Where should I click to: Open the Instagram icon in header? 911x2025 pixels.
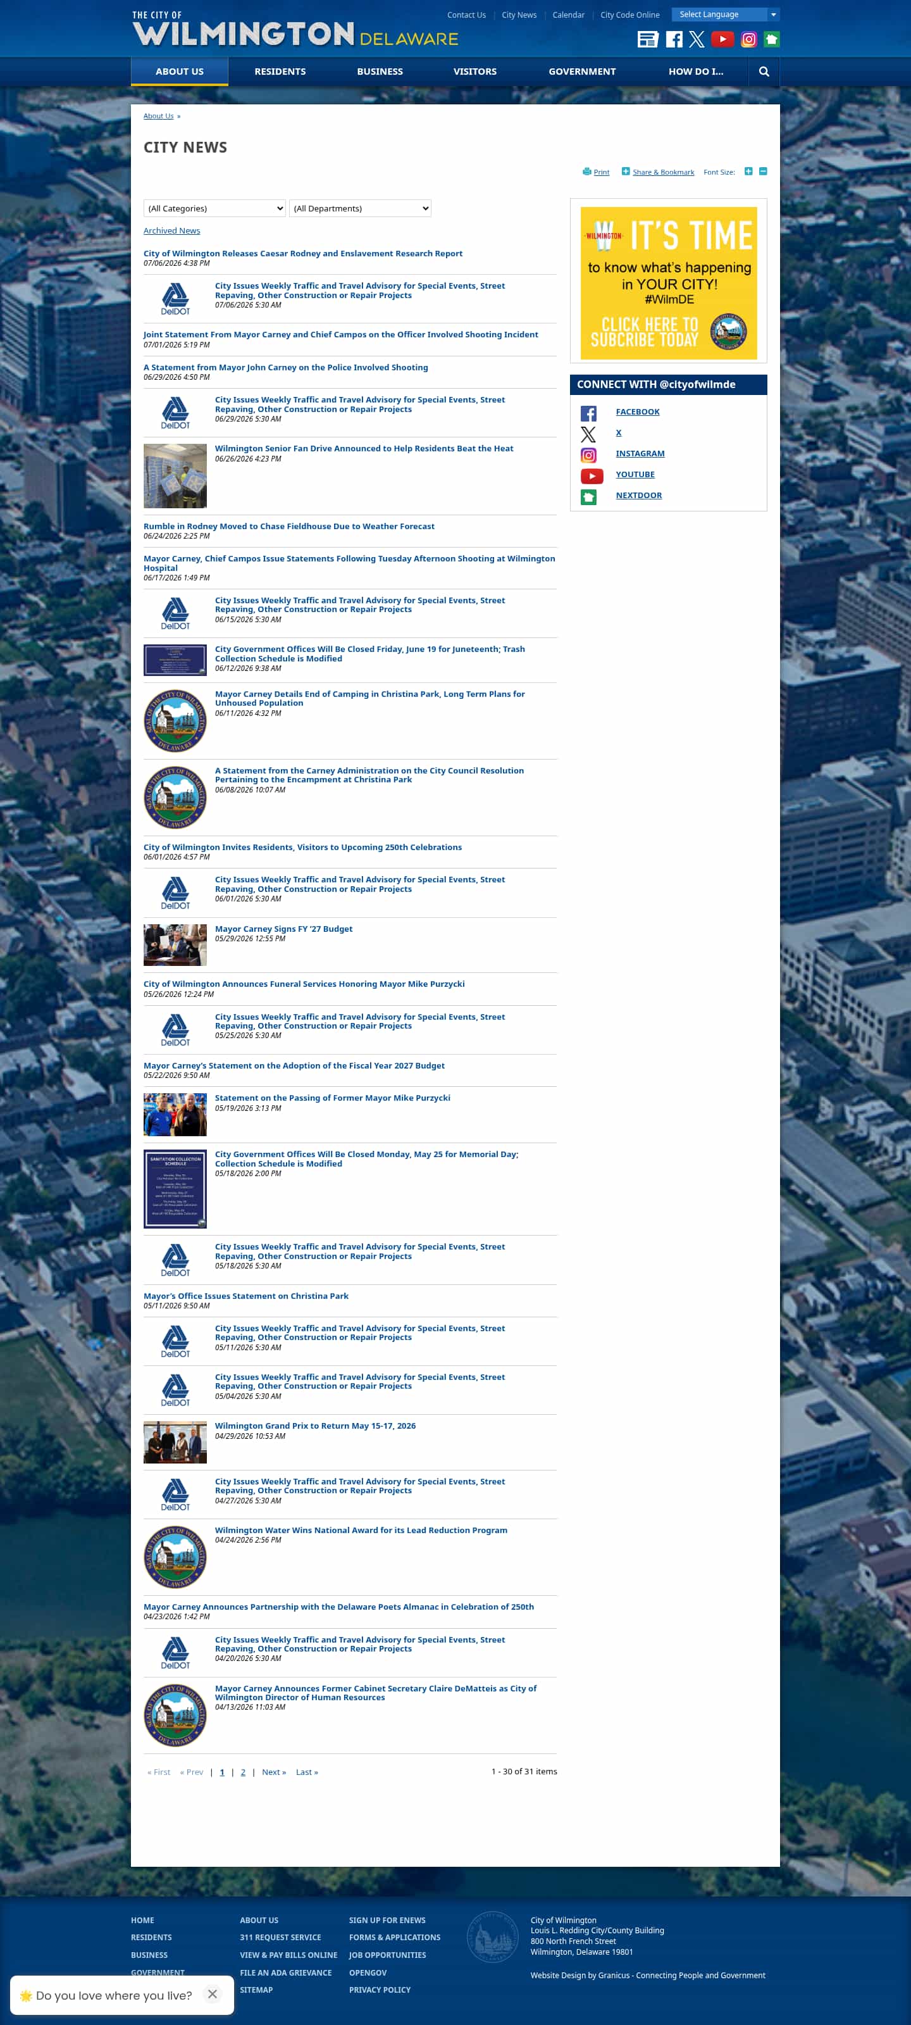coord(749,39)
